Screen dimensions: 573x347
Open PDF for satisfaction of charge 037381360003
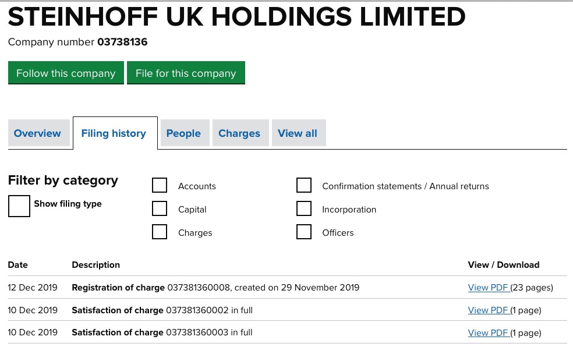pyautogui.click(x=487, y=332)
